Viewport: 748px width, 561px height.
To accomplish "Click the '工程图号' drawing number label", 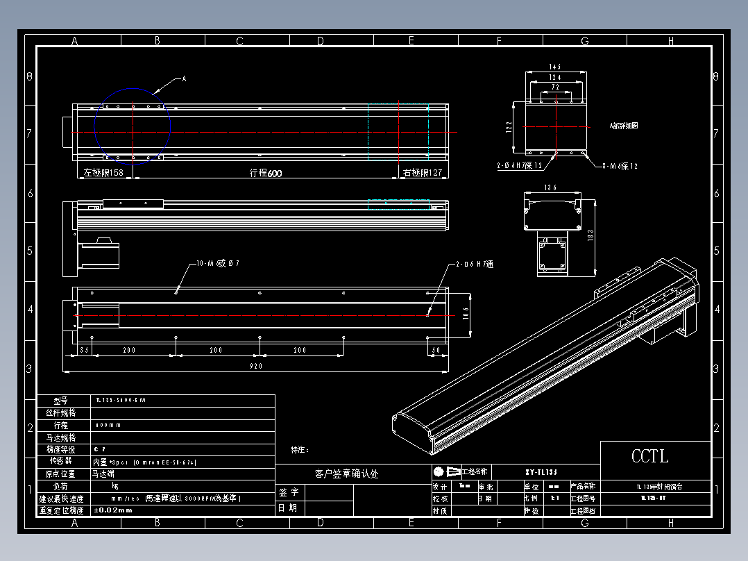I will pos(583,499).
